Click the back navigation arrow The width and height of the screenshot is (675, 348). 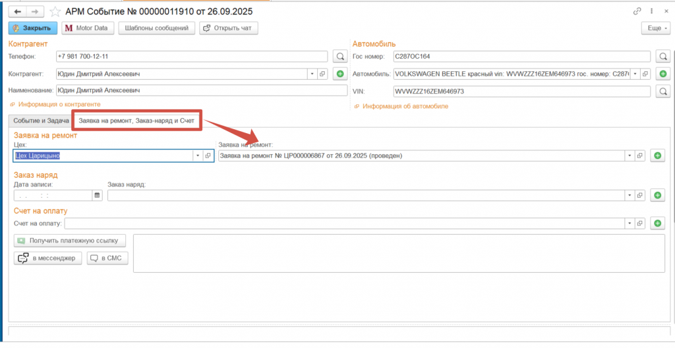pos(18,11)
